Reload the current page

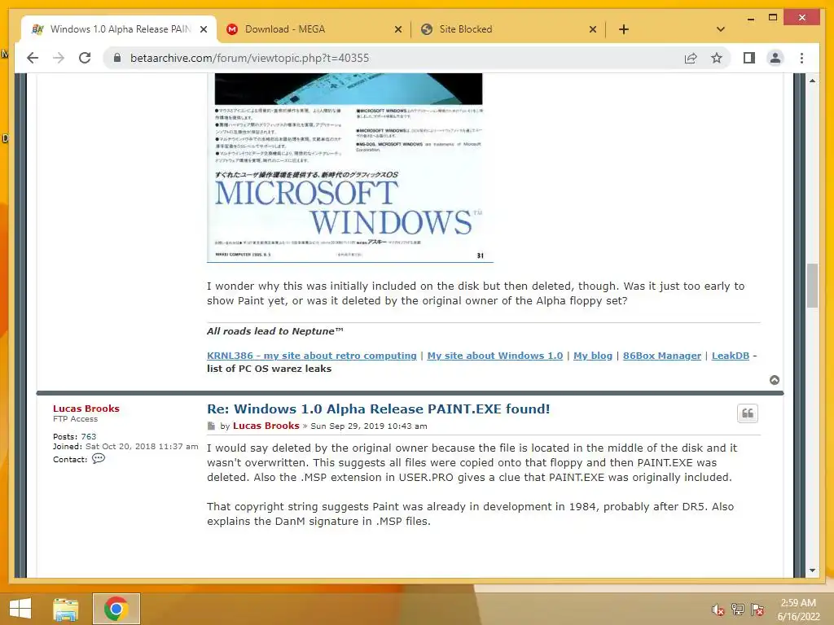click(85, 58)
